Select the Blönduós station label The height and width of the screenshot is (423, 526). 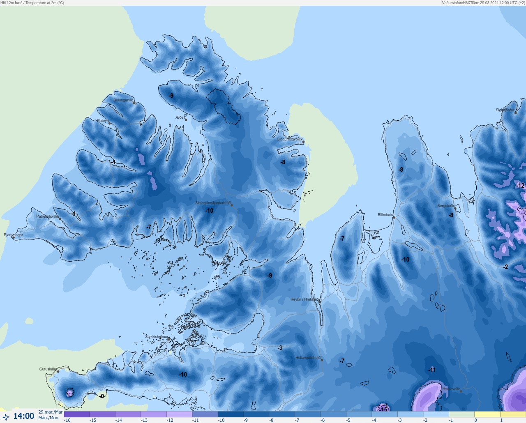pyautogui.click(x=385, y=215)
